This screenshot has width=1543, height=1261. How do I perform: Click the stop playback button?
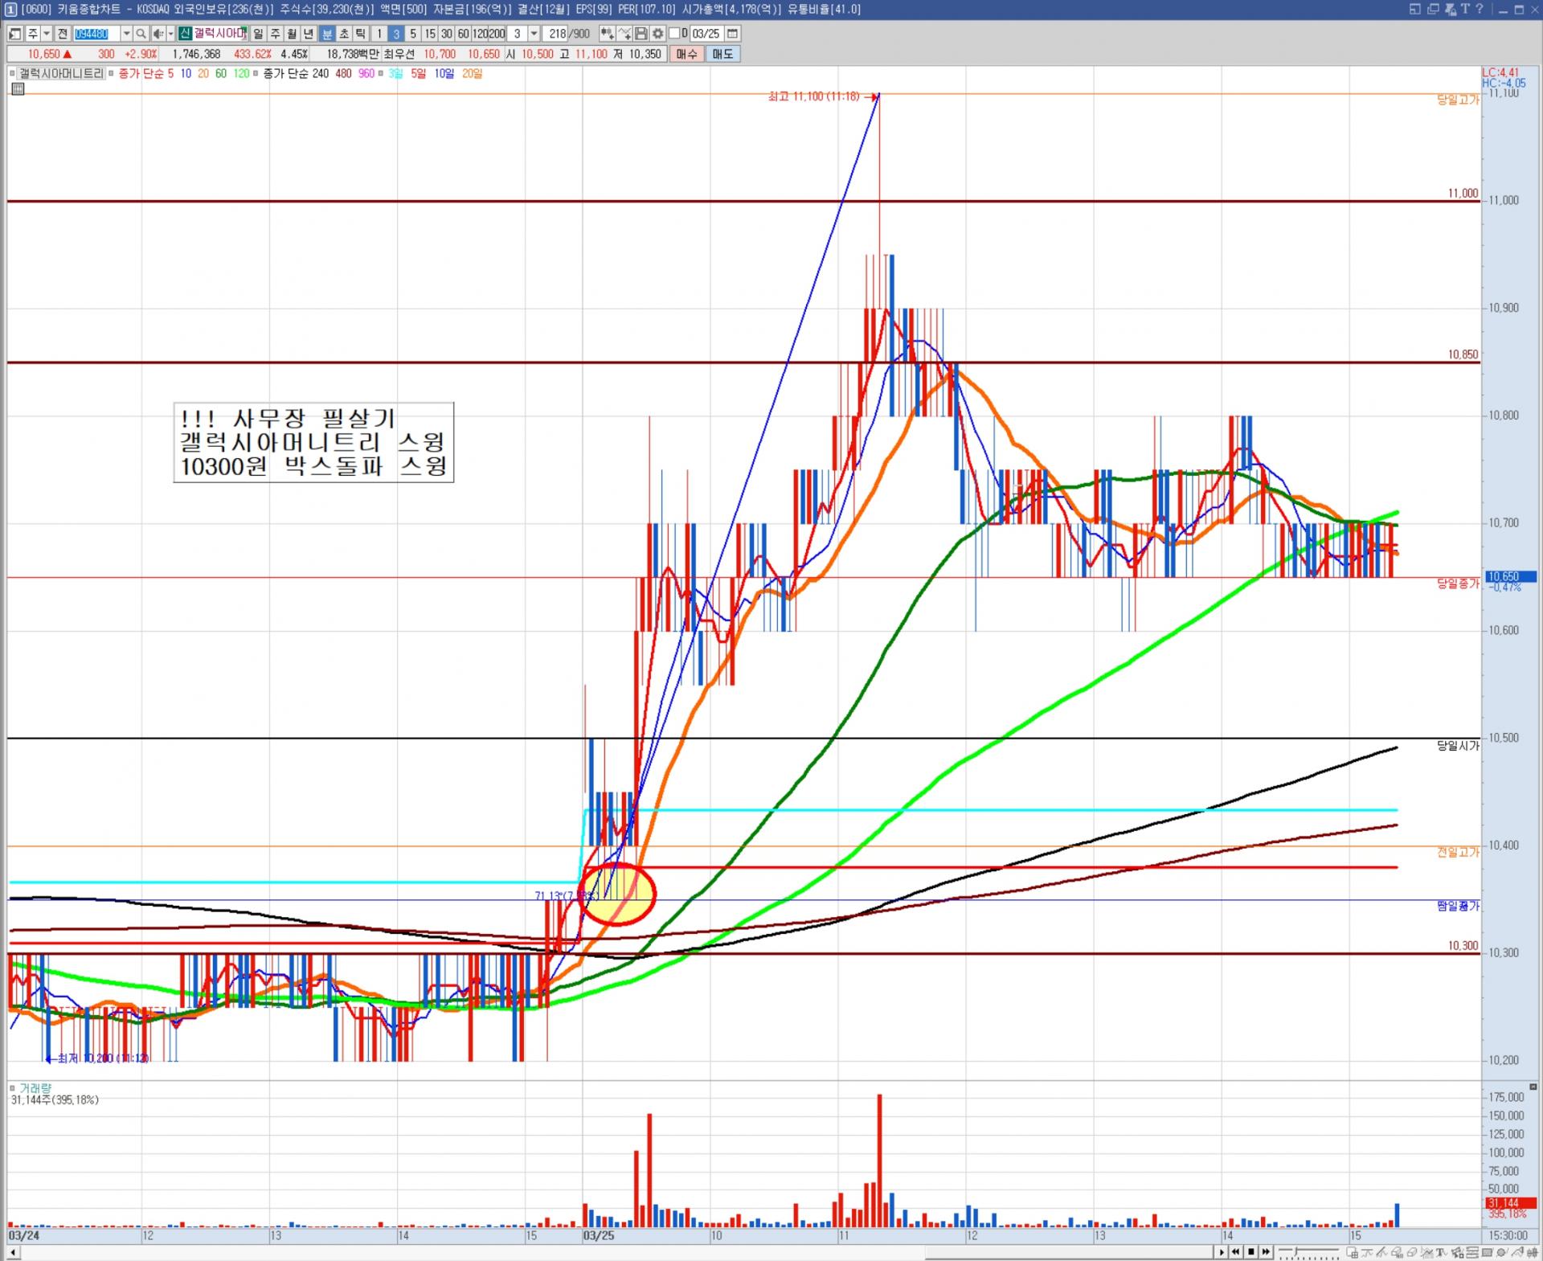point(1251,1251)
